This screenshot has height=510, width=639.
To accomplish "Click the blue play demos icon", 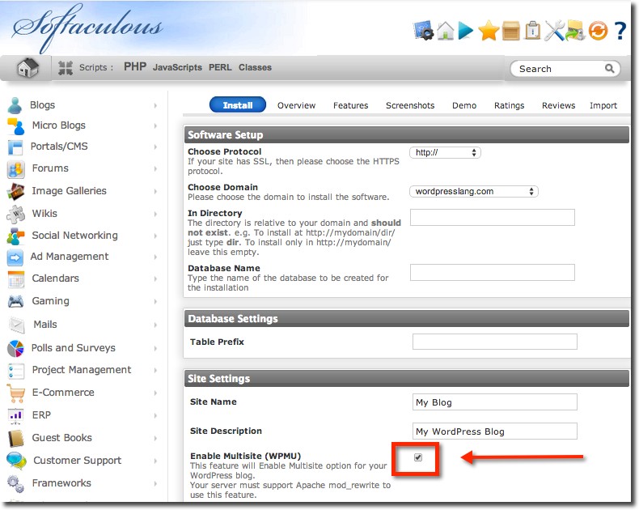I will click(x=465, y=31).
